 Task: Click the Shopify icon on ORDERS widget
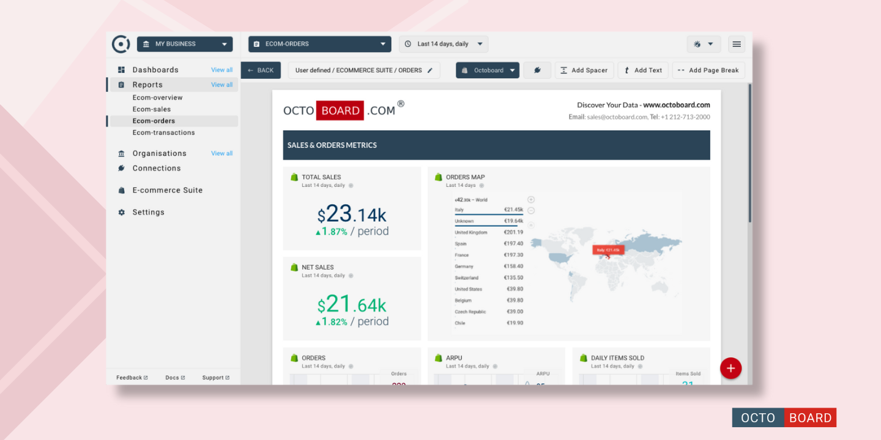(294, 358)
